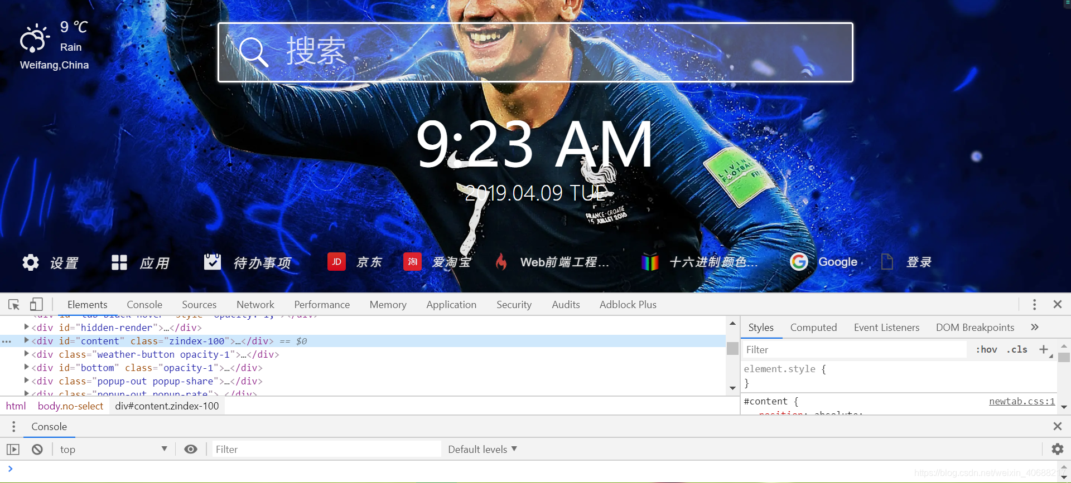This screenshot has width=1071, height=483.
Task: Open the Event Listeners tab
Action: coord(886,328)
